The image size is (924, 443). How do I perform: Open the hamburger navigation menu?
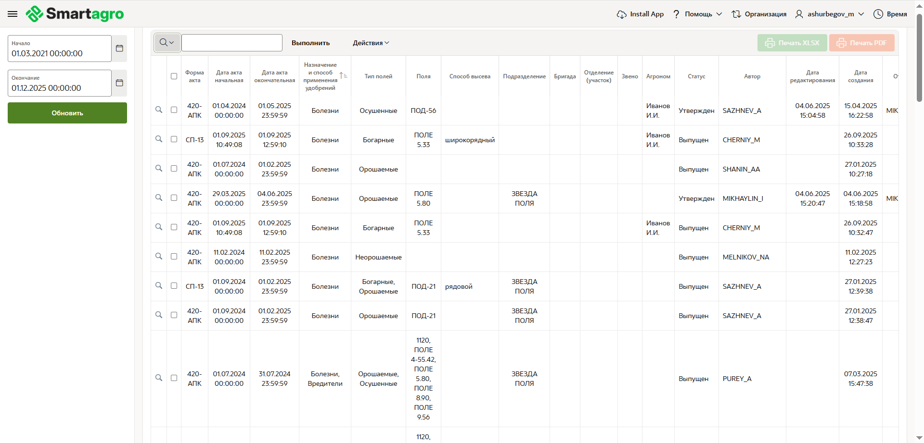click(13, 14)
